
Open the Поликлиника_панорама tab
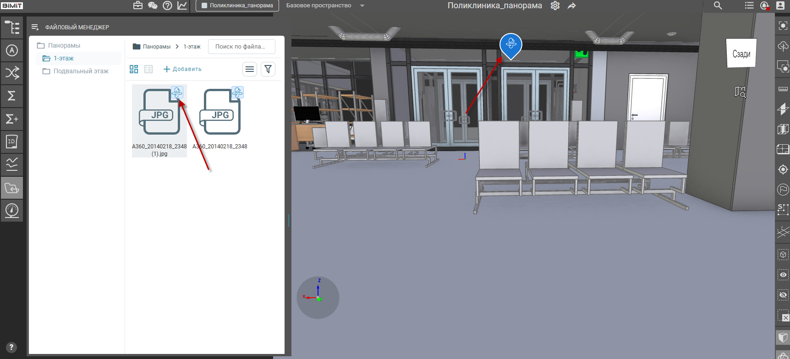pos(237,5)
